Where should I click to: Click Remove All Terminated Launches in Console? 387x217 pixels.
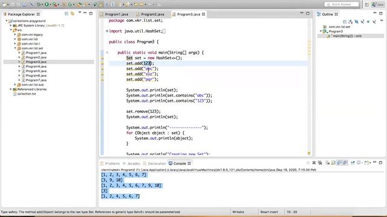pos(320,163)
